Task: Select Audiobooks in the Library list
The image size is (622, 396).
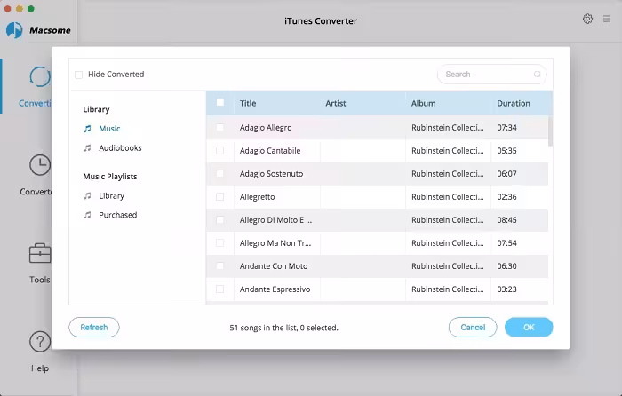Action: [x=120, y=148]
